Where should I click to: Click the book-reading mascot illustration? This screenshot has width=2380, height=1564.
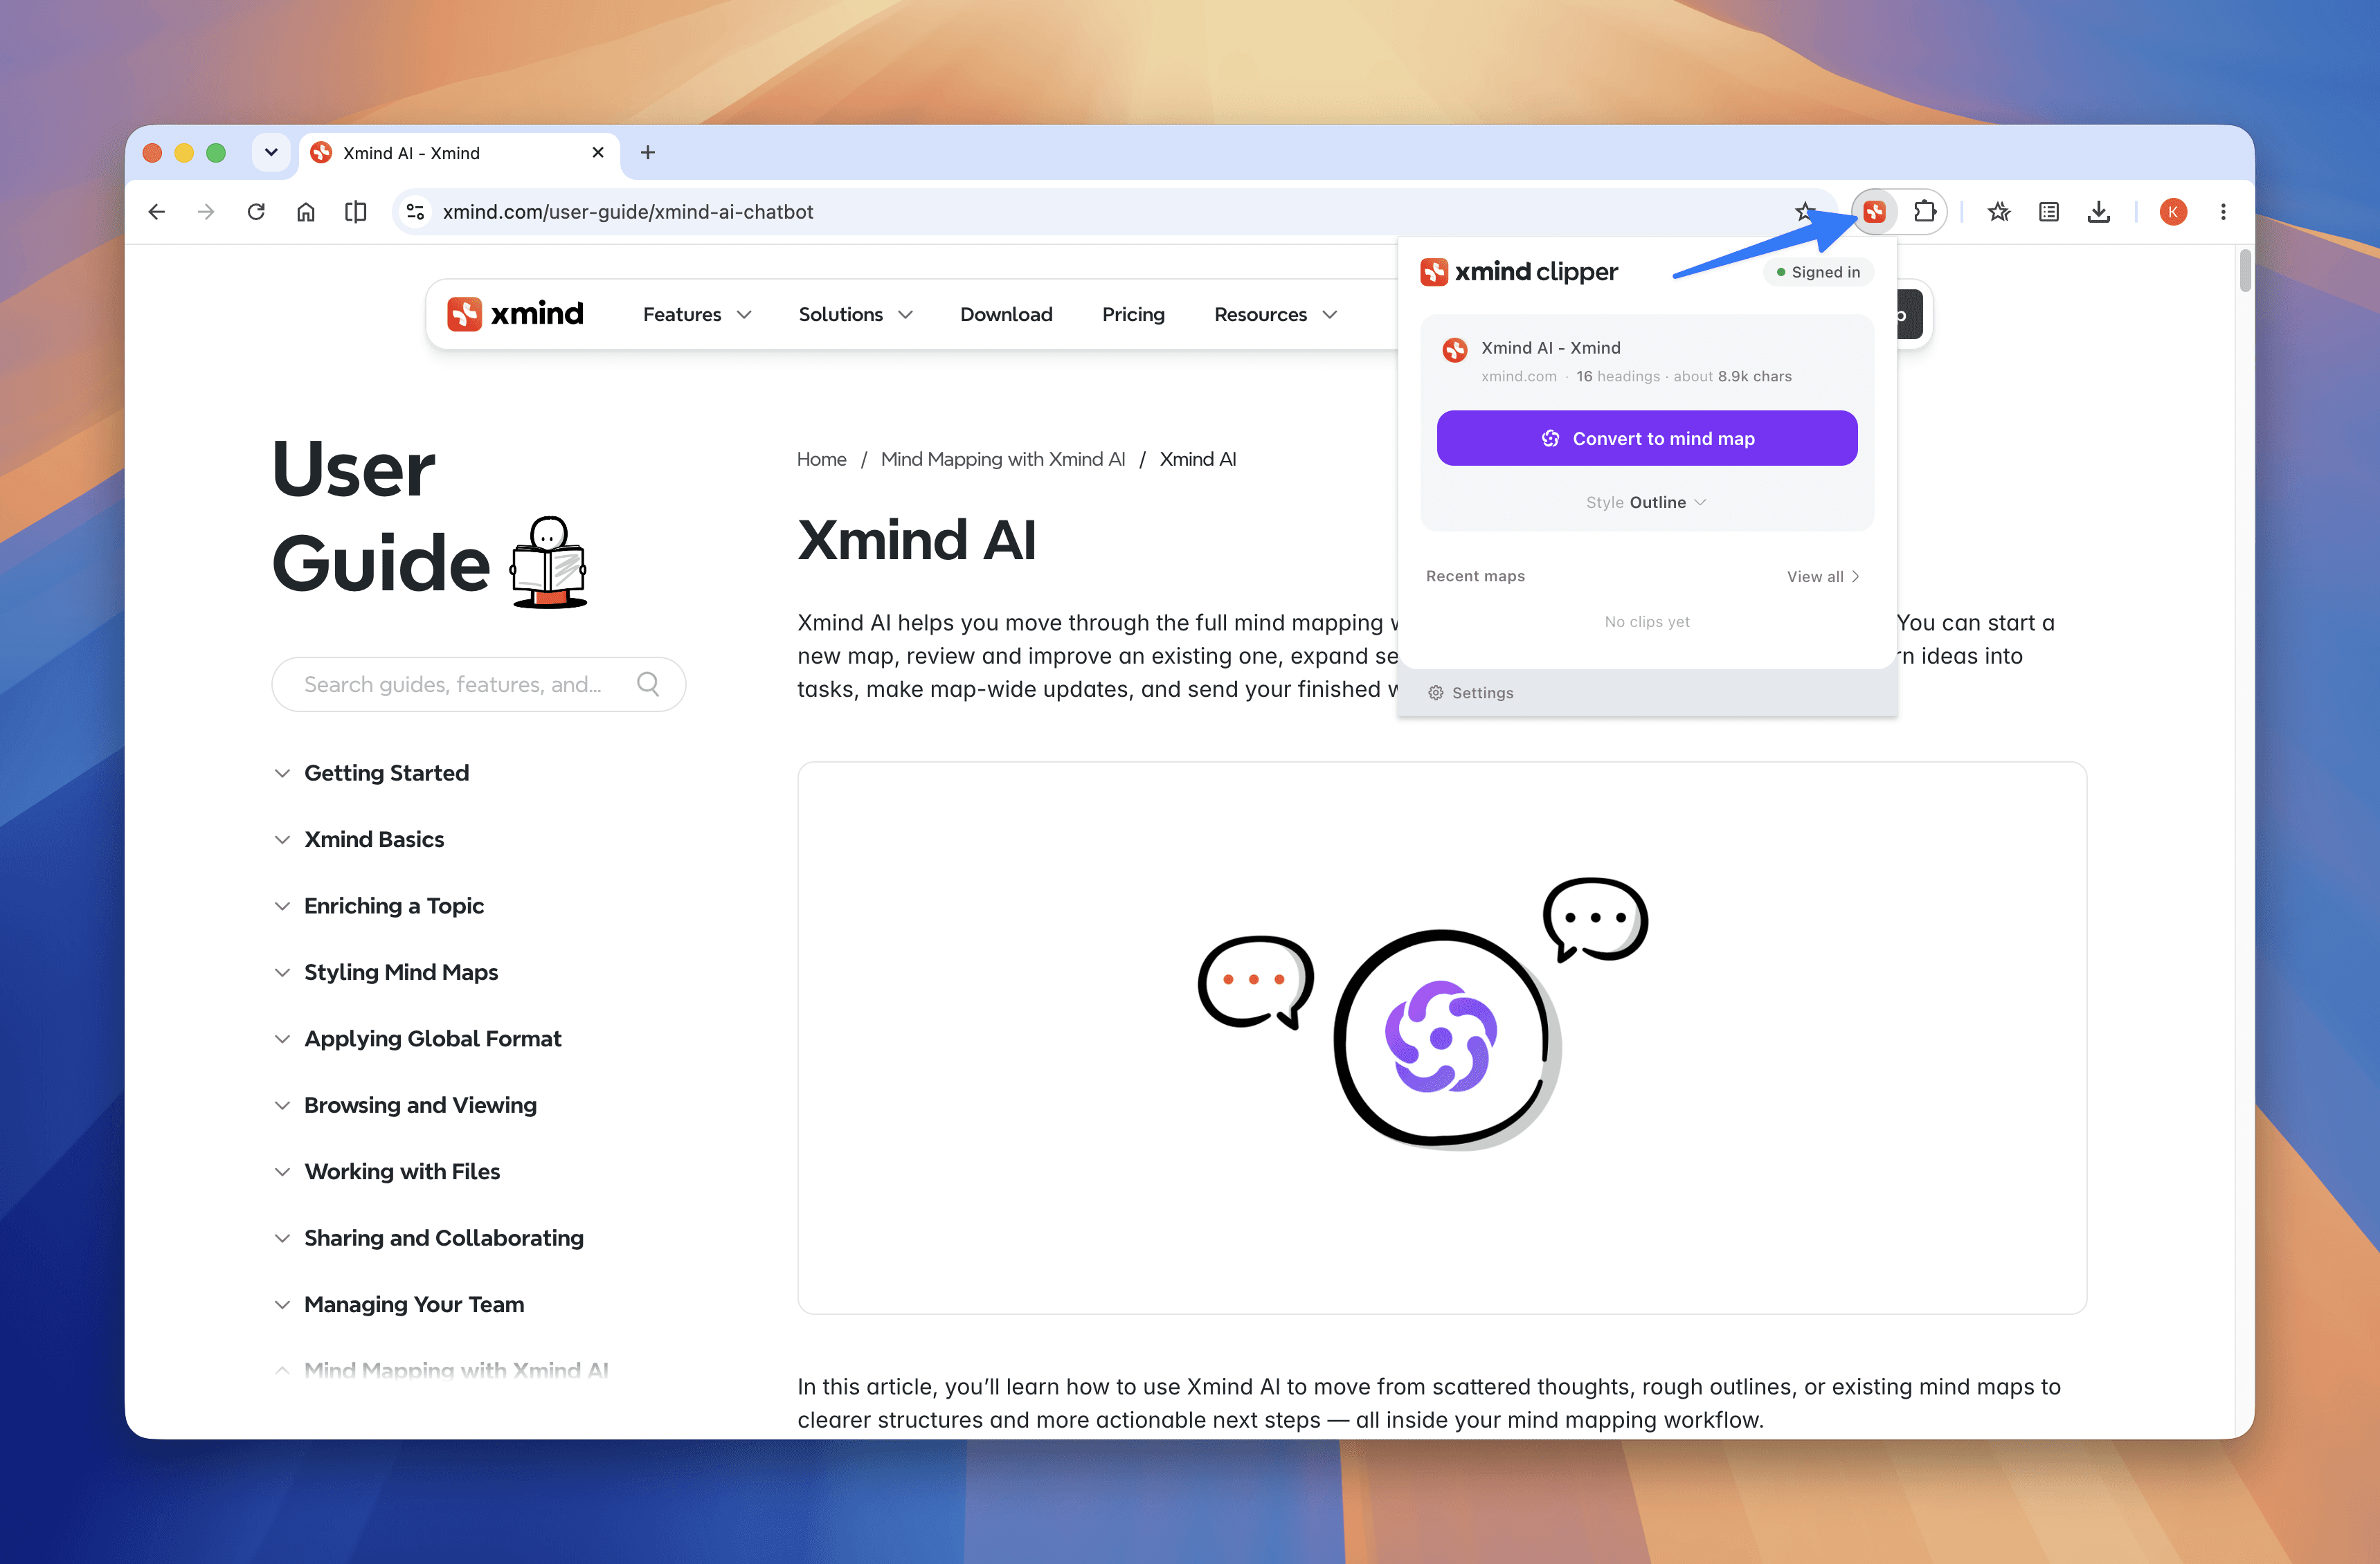click(x=549, y=563)
